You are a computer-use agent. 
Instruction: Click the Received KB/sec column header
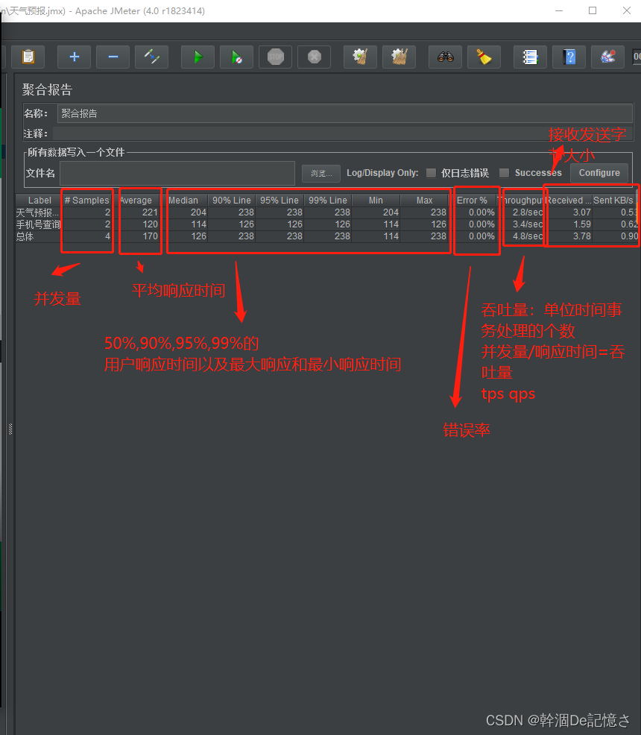tap(568, 201)
